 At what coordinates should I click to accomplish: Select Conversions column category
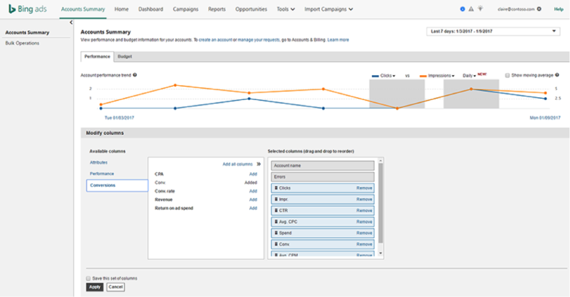117,185
